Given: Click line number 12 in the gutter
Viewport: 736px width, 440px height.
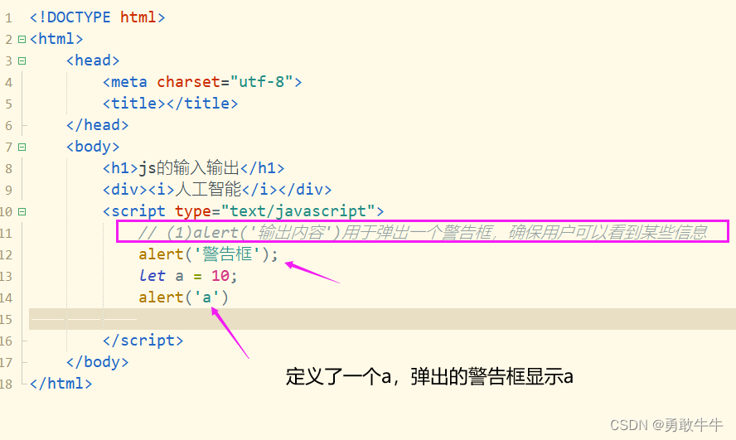Looking at the screenshot, I should pyautogui.click(x=6, y=255).
